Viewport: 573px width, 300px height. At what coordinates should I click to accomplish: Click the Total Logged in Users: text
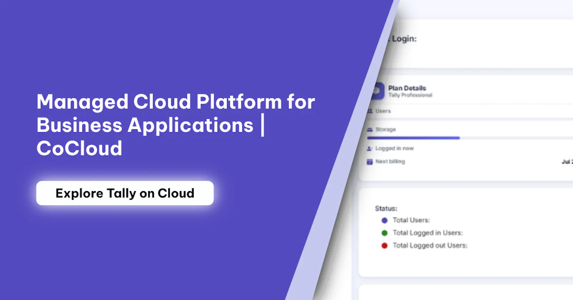coord(428,233)
